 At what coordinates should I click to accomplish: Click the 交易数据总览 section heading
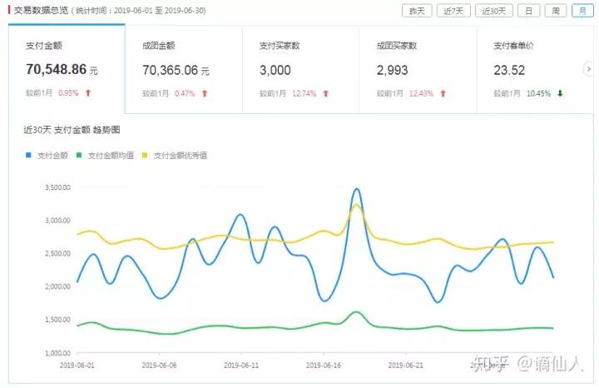[41, 10]
